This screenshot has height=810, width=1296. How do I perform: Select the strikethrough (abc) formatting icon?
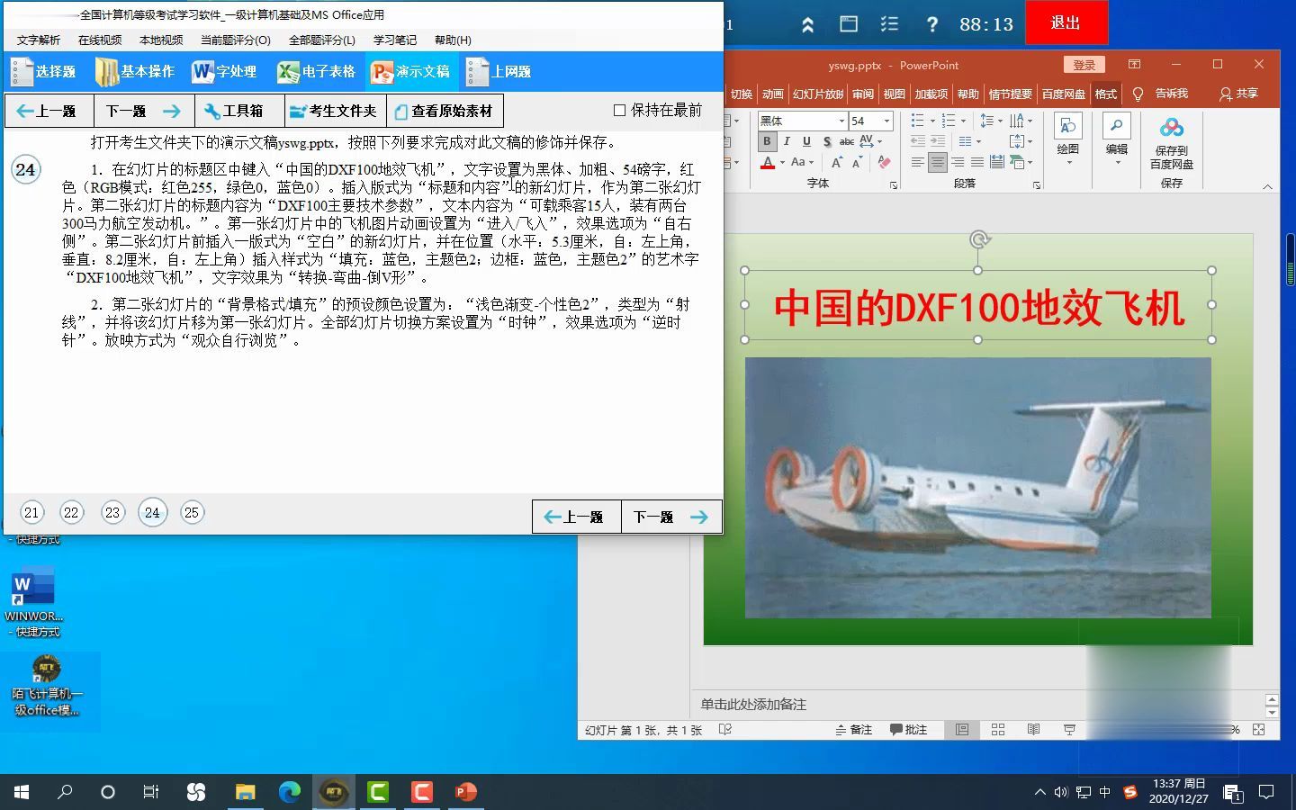(847, 141)
